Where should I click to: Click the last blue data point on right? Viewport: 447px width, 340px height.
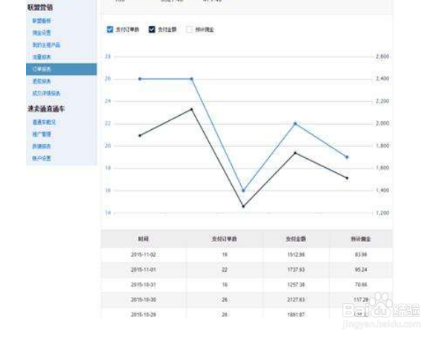click(x=347, y=157)
